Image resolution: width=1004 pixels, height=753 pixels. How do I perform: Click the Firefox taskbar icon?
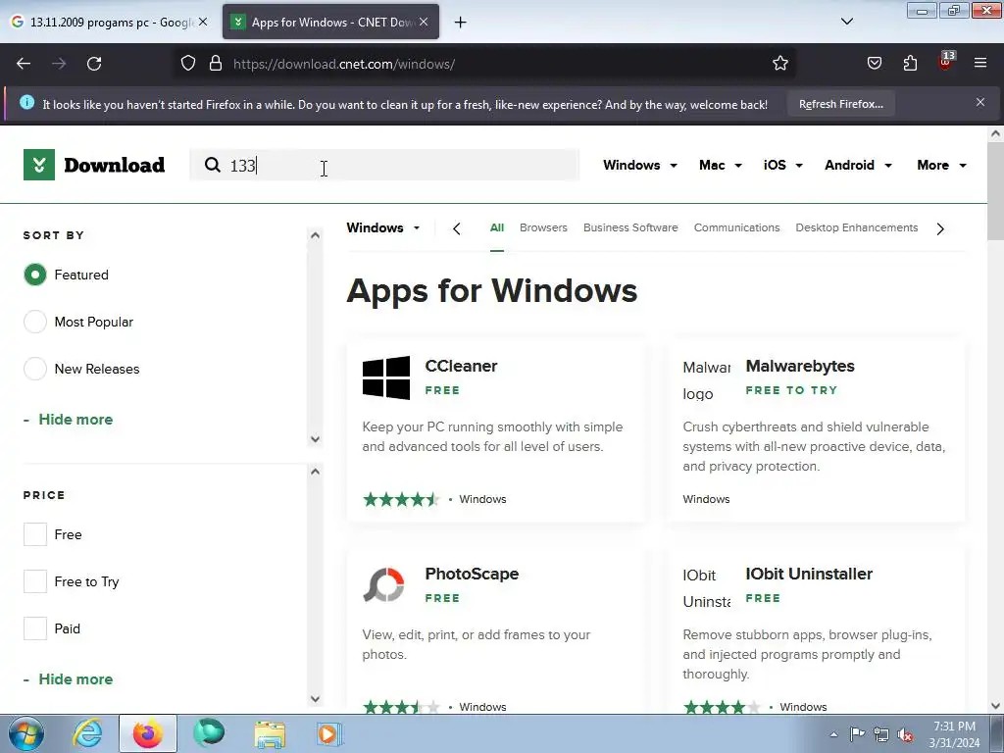[148, 733]
